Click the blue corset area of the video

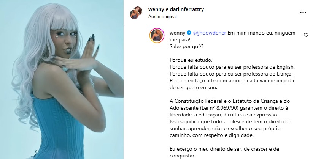(x=58, y=128)
